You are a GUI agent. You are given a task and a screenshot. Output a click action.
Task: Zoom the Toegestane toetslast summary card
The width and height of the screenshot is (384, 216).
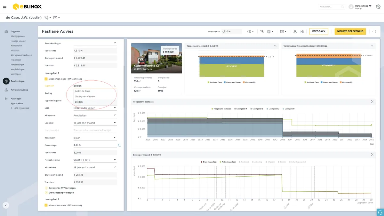click(275, 46)
